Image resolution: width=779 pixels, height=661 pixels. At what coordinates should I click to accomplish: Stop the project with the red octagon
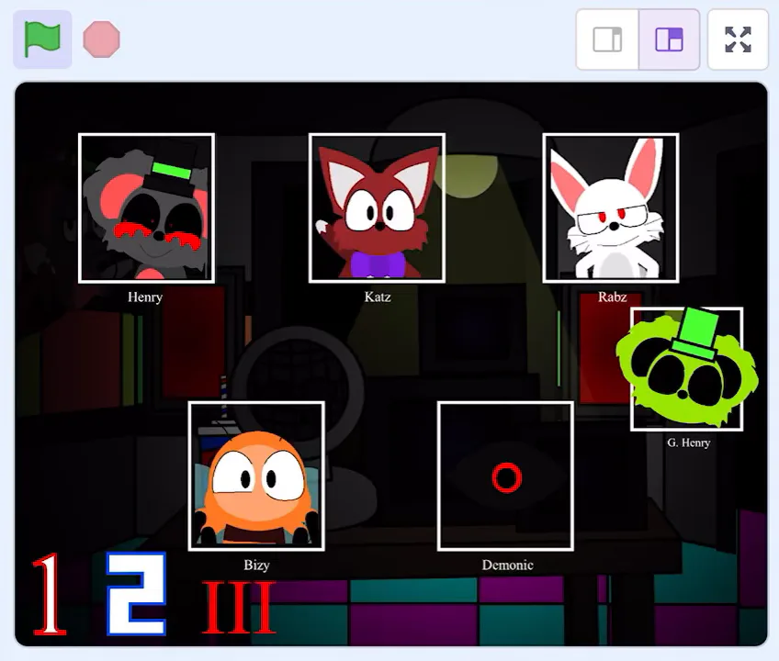[101, 39]
